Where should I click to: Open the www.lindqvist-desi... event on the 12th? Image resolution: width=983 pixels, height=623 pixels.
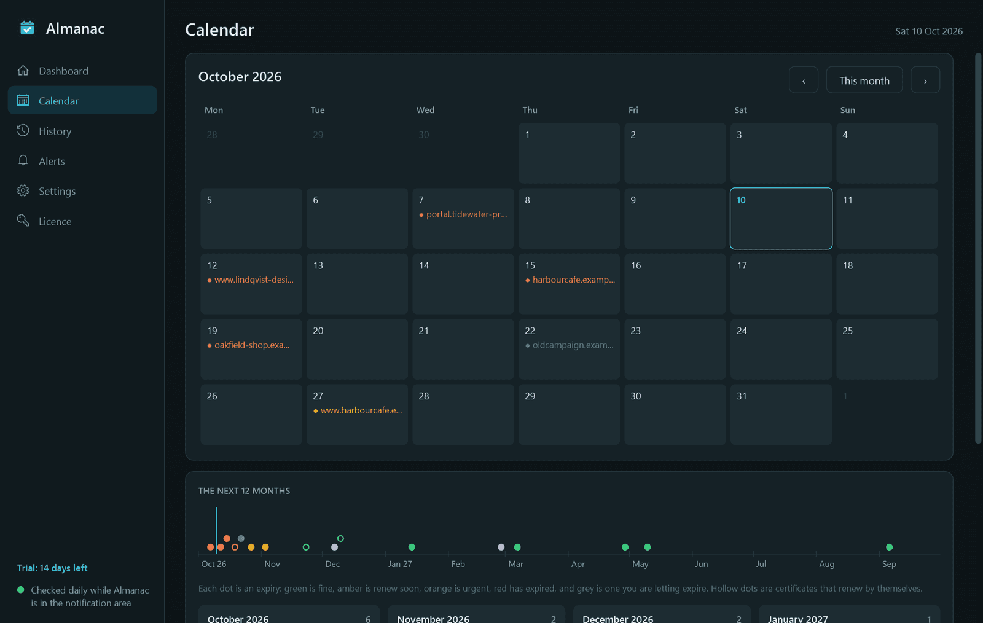tap(251, 280)
